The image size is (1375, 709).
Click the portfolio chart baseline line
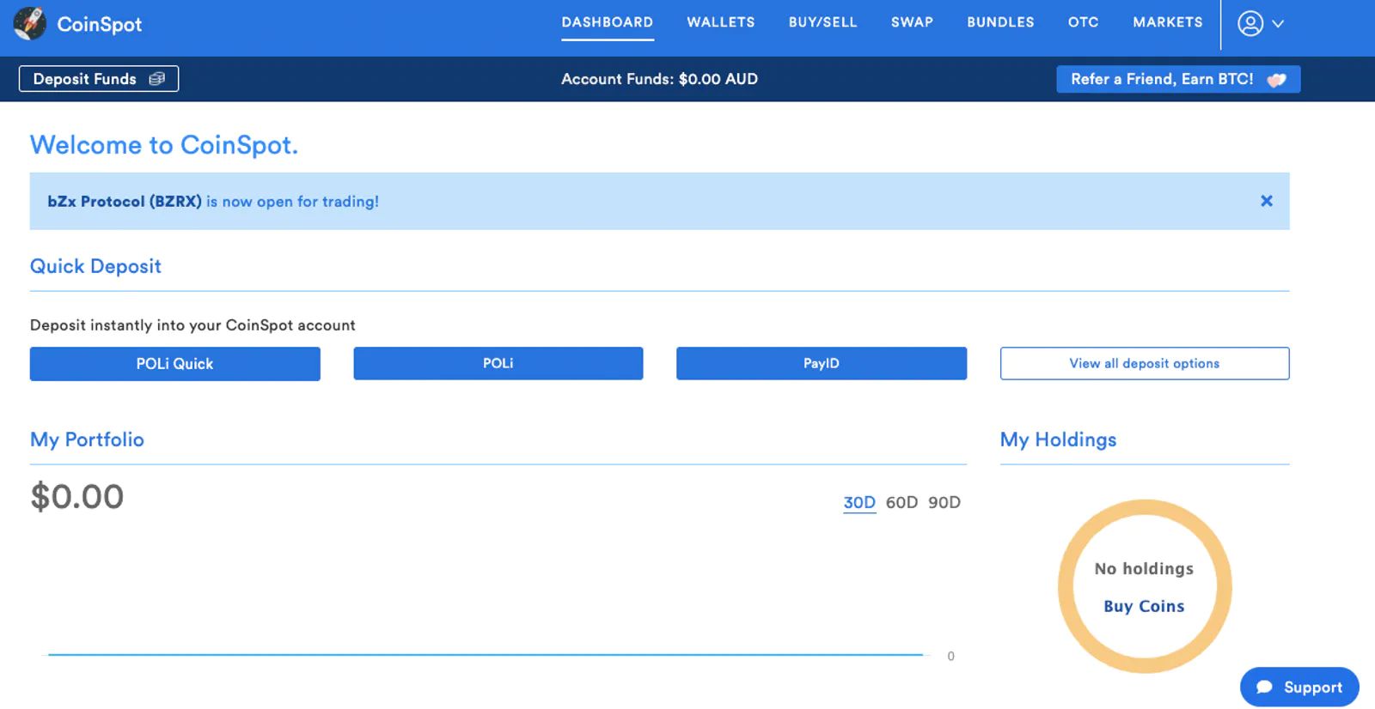[x=486, y=655]
